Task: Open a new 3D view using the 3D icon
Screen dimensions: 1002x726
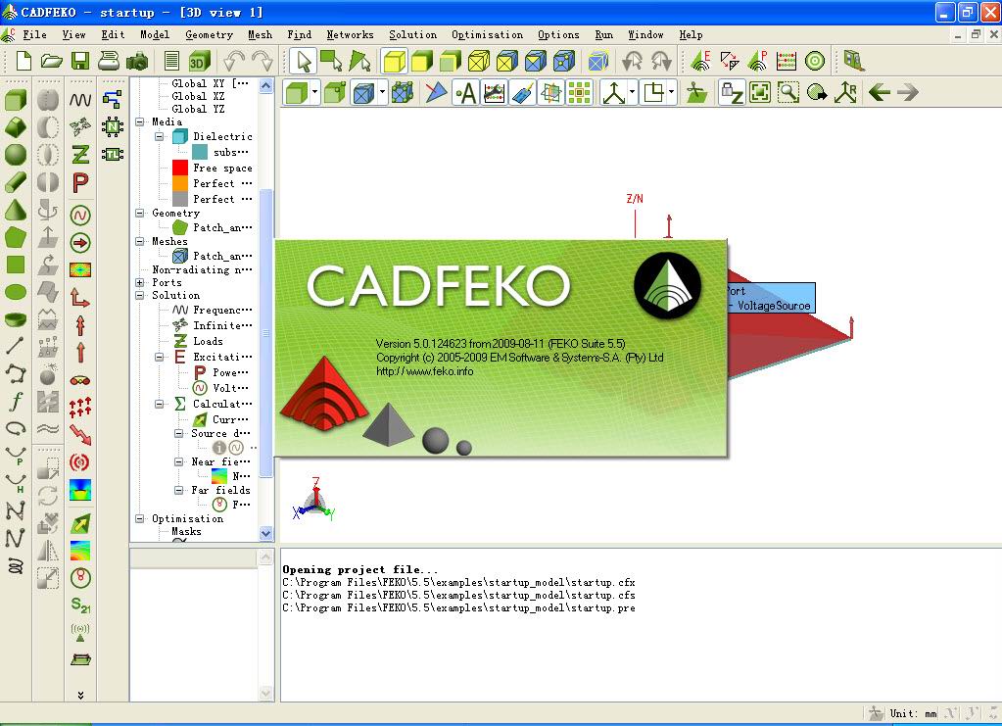Action: tap(200, 62)
